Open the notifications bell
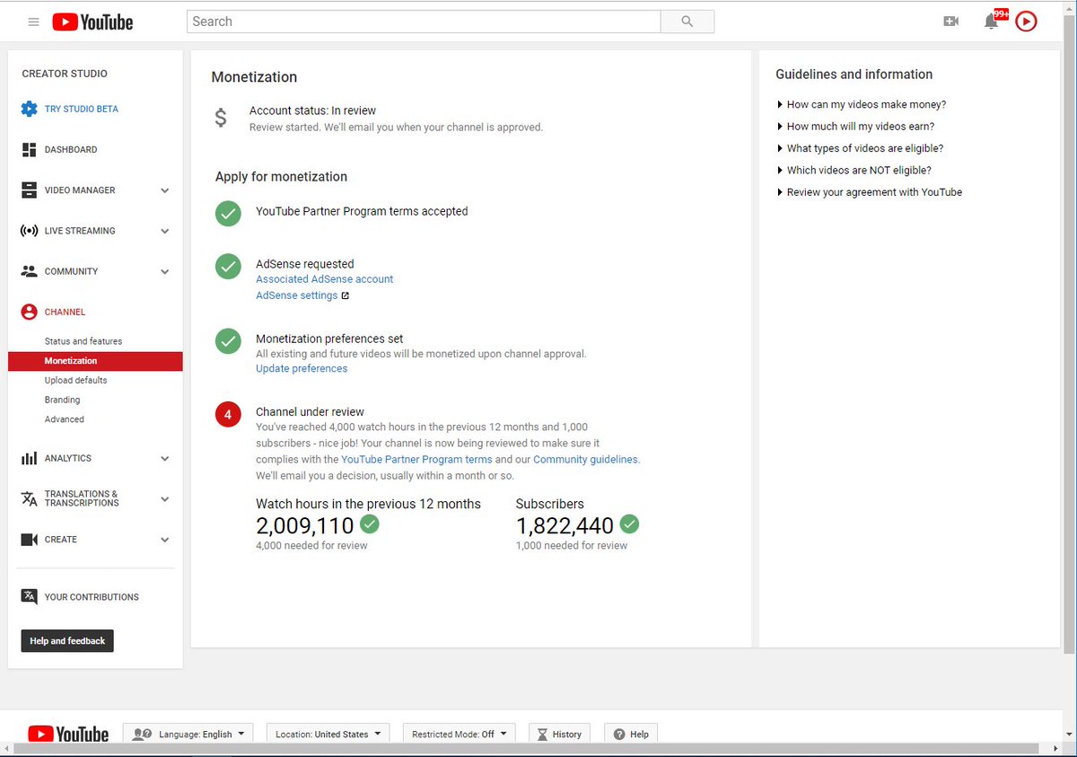The height and width of the screenshot is (757, 1077). (x=992, y=22)
